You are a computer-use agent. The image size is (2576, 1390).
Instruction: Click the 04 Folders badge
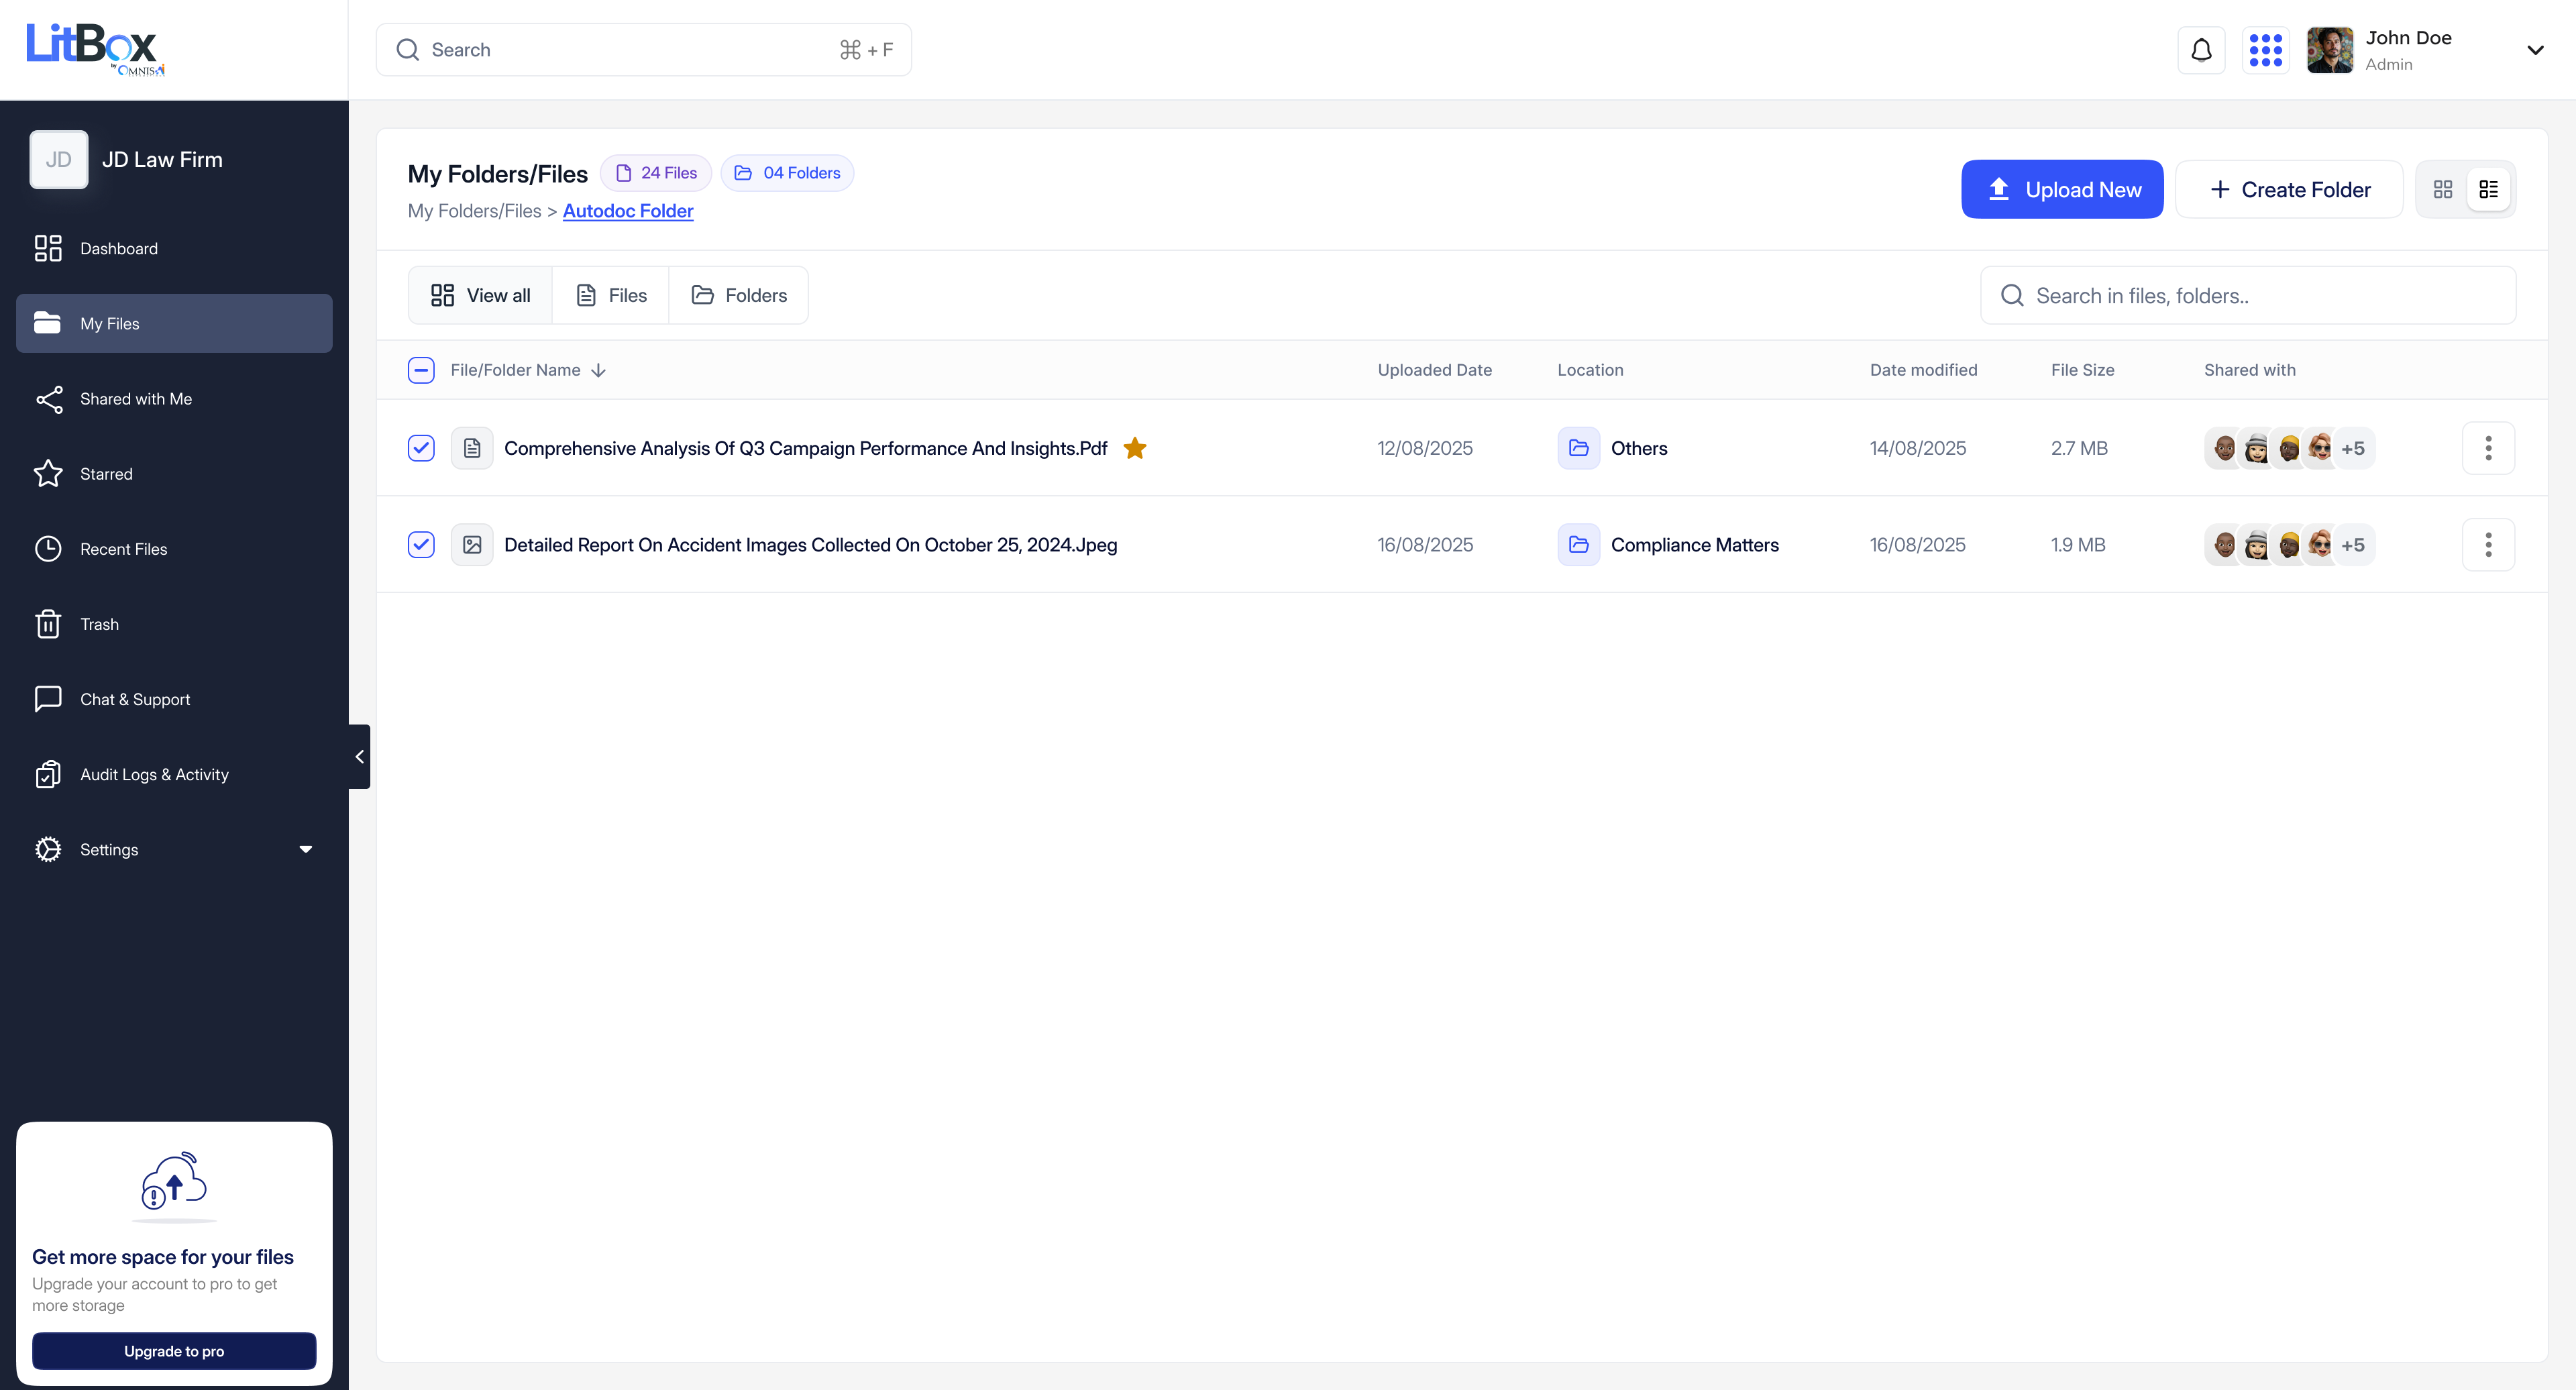(x=787, y=173)
